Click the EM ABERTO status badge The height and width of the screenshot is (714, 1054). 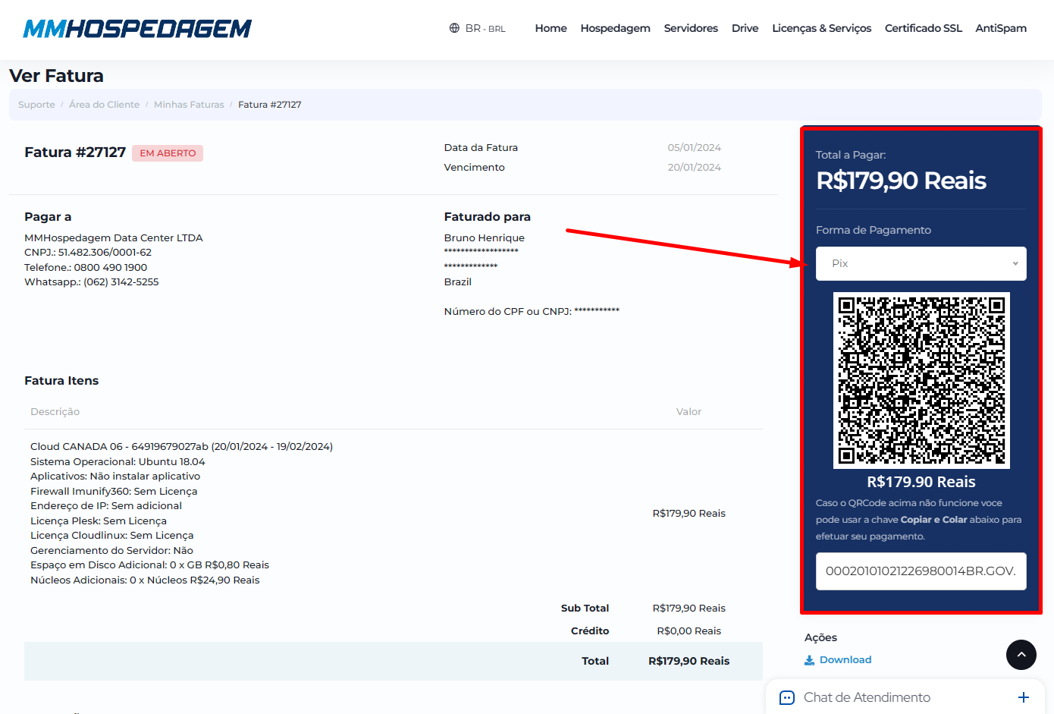(x=168, y=153)
